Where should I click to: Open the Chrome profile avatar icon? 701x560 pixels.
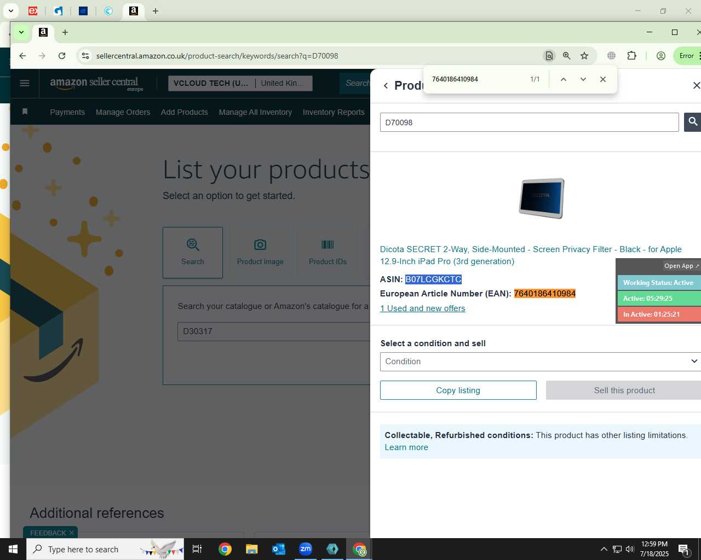[661, 56]
